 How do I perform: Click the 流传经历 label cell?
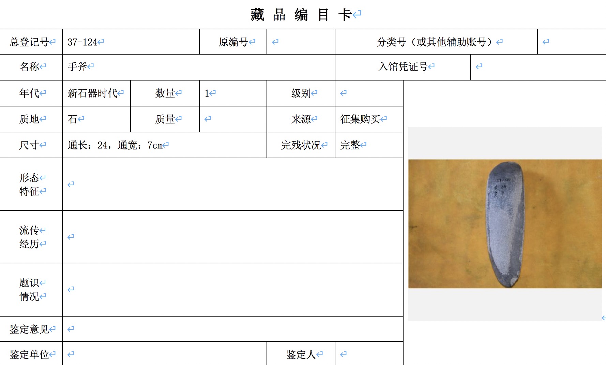pos(31,237)
